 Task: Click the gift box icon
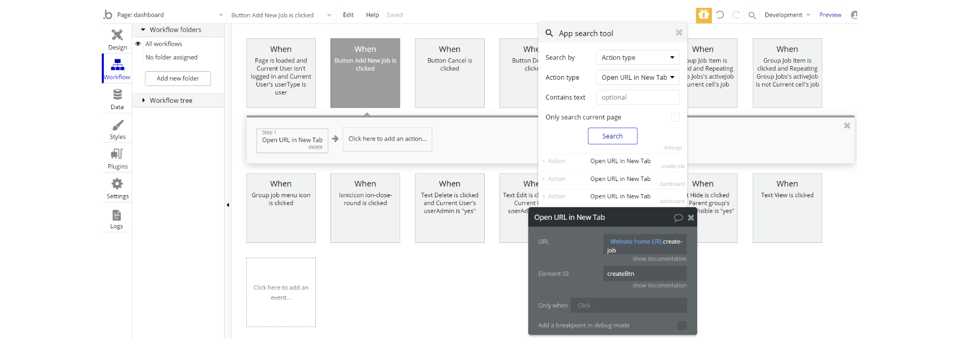(703, 15)
